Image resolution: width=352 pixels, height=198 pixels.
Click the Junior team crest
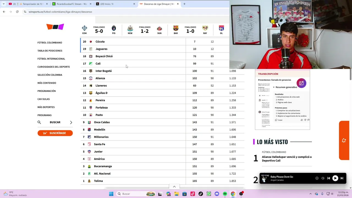coord(89,152)
